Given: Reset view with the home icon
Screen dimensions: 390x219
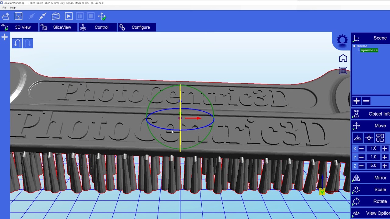Looking at the screenshot, I should (x=343, y=58).
